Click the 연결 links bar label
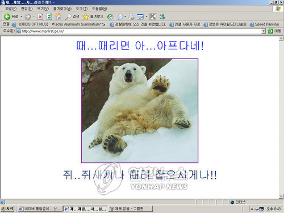The height and width of the screenshot is (213, 284). [x=6, y=24]
